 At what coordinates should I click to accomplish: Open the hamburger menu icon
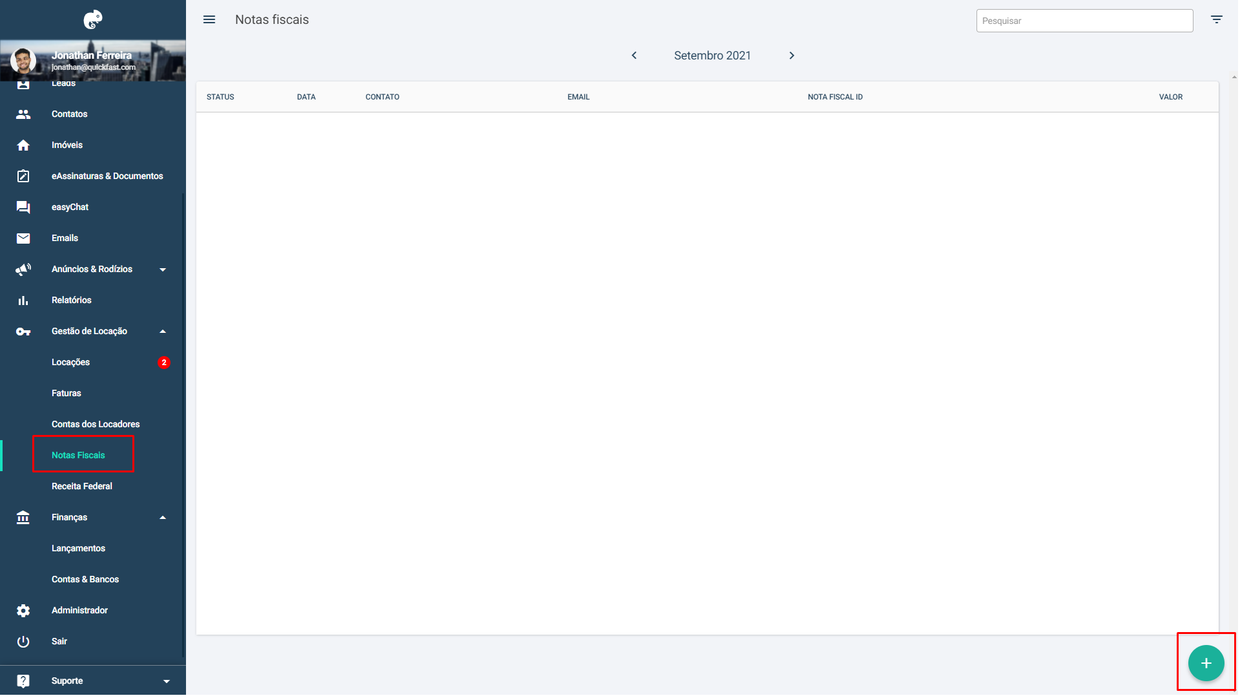(209, 19)
